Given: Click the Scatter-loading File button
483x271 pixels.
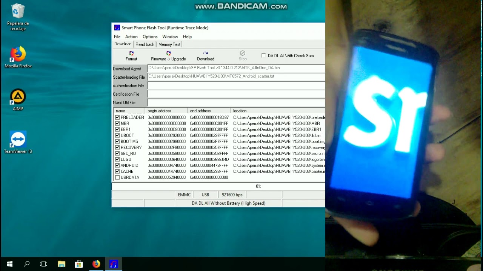Looking at the screenshot, I should coord(129,77).
